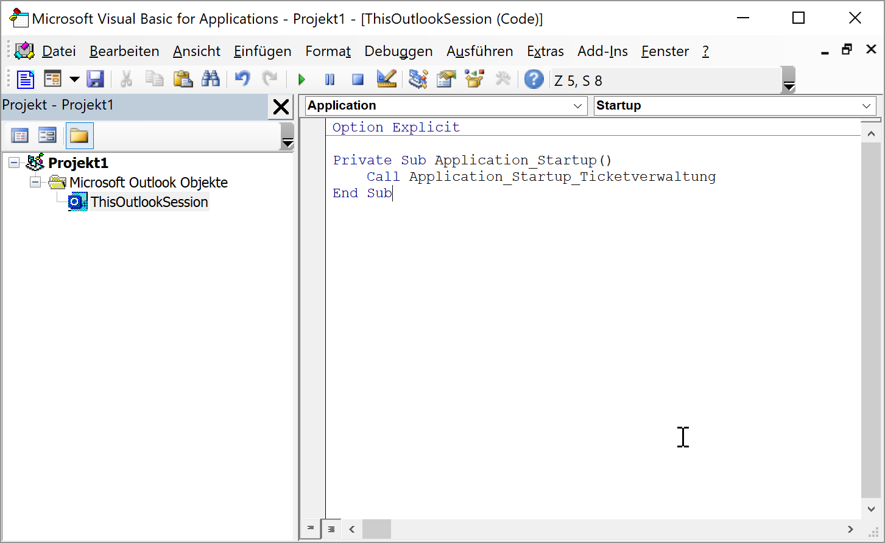Viewport: 885px width, 543px height.
Task: Click the Save project floppy disk icon
Action: (95, 79)
